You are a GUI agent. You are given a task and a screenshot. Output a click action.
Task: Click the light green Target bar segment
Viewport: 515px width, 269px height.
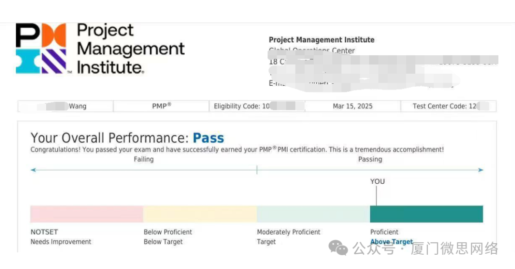pyautogui.click(x=313, y=214)
